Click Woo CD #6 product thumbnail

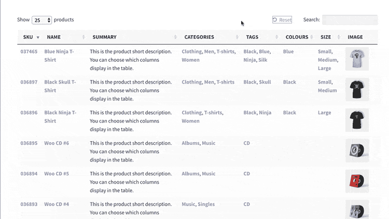coord(357,150)
